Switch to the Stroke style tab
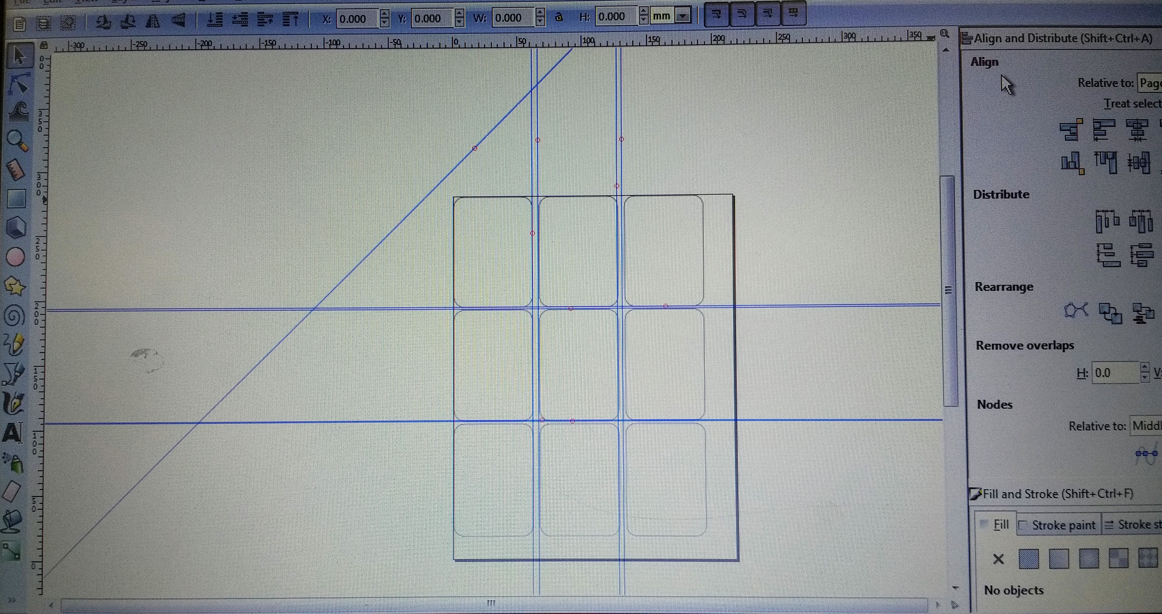 pyautogui.click(x=1132, y=525)
